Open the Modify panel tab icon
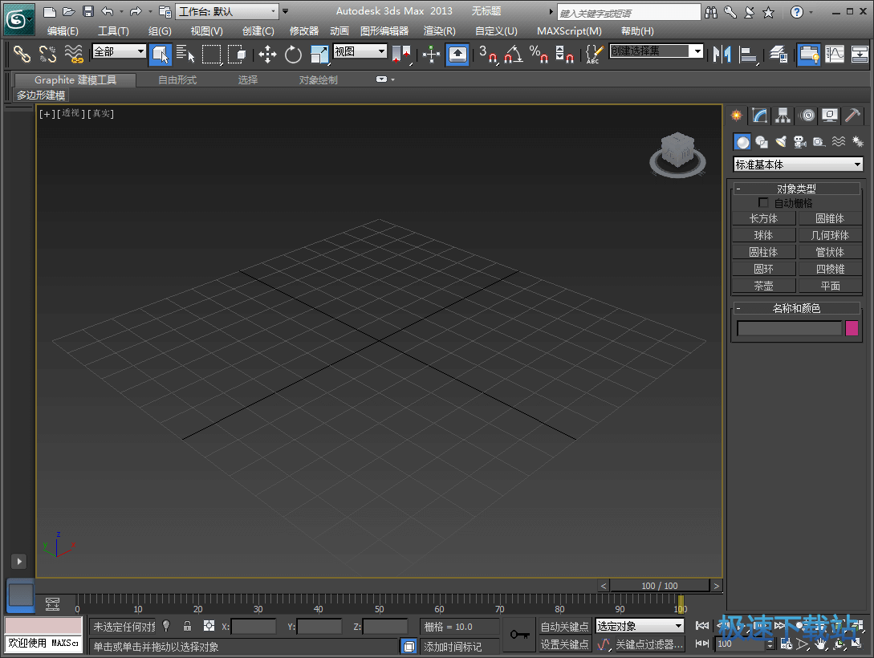The height and width of the screenshot is (658, 874). [760, 116]
